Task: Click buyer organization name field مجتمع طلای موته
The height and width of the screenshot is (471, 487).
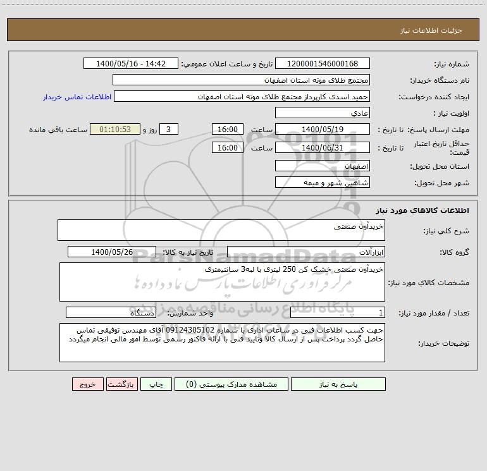Action: pyautogui.click(x=241, y=80)
